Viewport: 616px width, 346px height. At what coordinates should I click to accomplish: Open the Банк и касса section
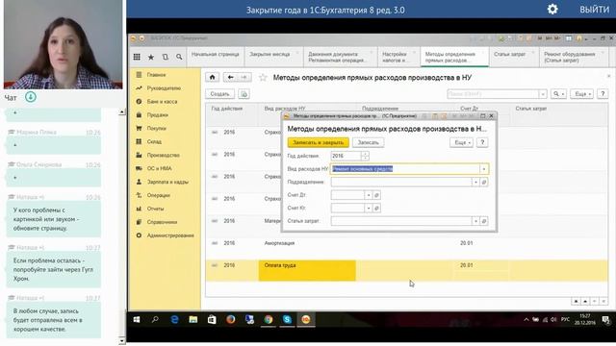(x=162, y=102)
